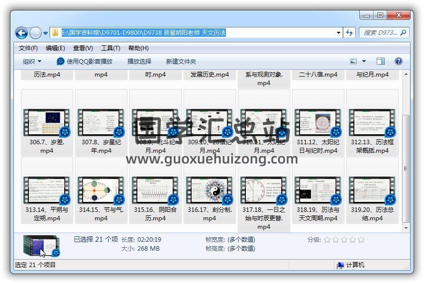Select video thumbnail 310.11、太阴纪月.mp4

264,122
